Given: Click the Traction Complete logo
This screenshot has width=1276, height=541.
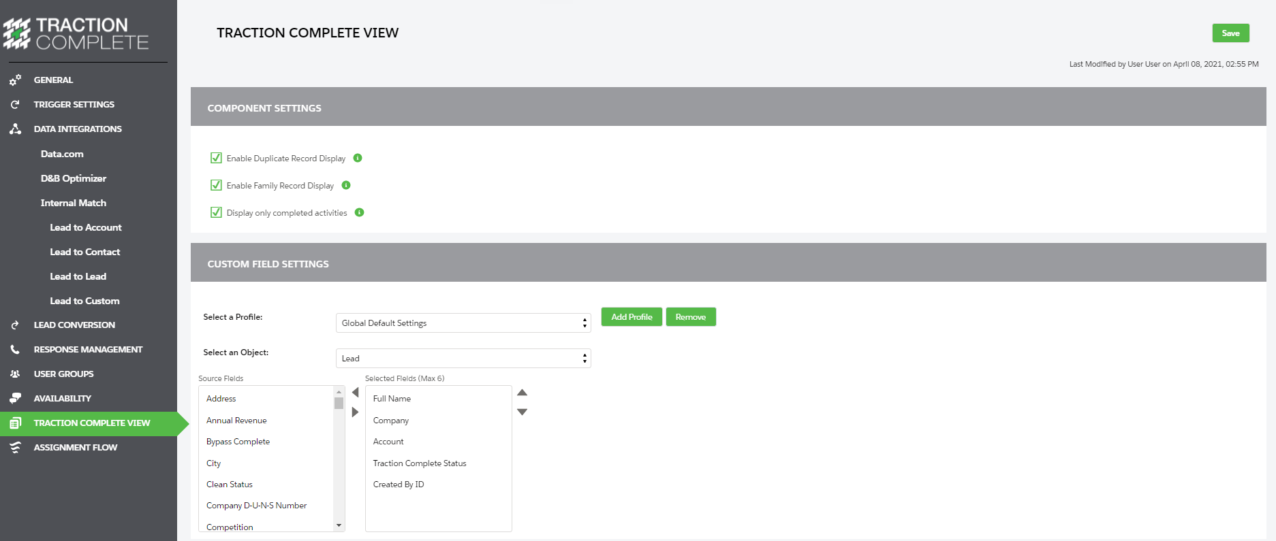Looking at the screenshot, I should 76,33.
